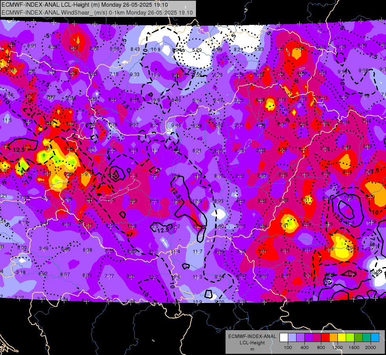This screenshot has height=355, width=386.
Task: Click the lime green legend swatch
Action: coord(350,338)
